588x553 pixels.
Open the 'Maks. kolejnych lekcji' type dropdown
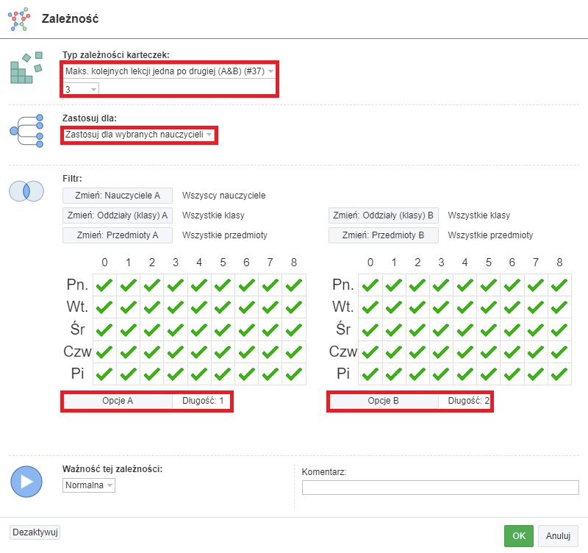(x=170, y=71)
